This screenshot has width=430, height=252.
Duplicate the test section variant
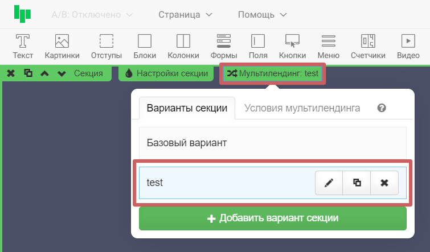click(x=357, y=183)
